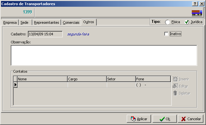Click the Outros tab
The height and width of the screenshot is (125, 206).
[89, 22]
